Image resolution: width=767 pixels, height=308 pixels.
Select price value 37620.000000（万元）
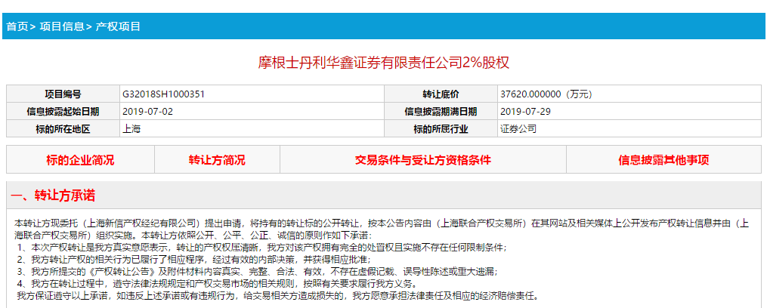546,94
